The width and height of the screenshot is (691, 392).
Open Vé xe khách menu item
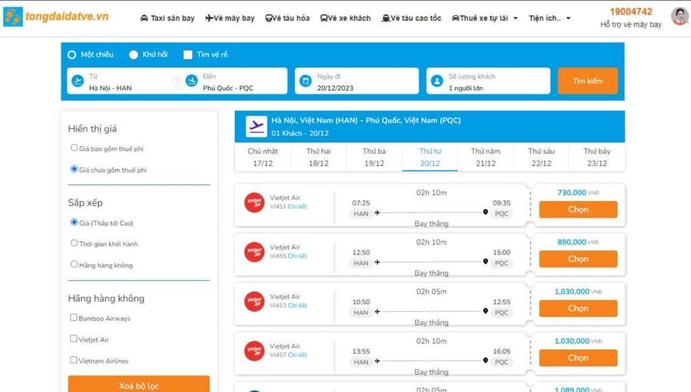[x=345, y=18]
